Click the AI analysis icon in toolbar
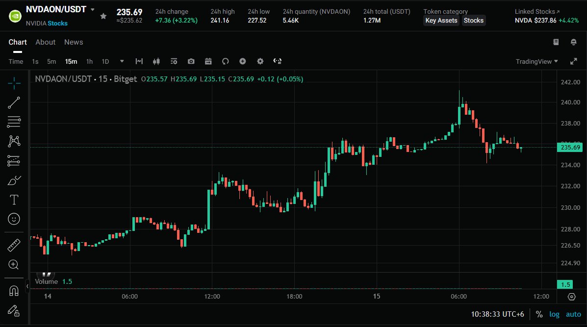This screenshot has height=327, width=587. (x=278, y=61)
